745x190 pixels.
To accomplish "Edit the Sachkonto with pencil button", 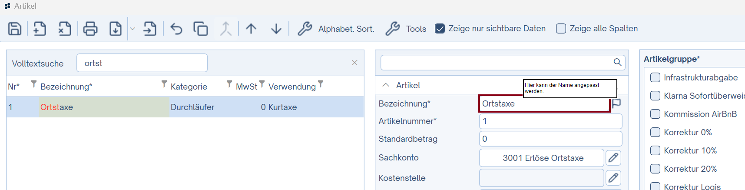I will click(613, 158).
